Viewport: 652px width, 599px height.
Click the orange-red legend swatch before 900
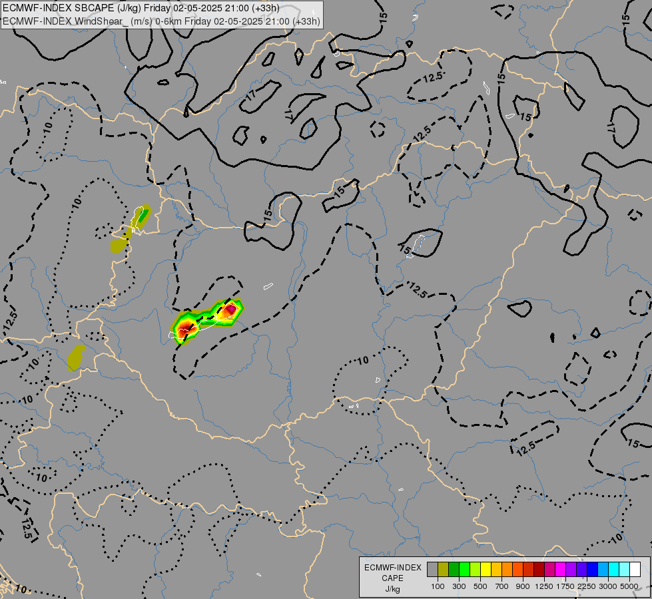[517, 569]
